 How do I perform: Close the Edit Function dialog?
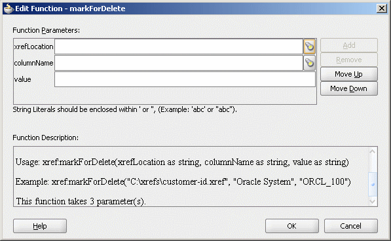click(x=382, y=9)
